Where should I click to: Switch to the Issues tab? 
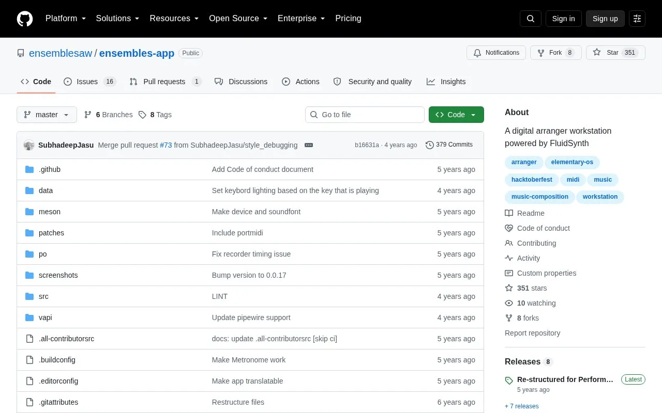click(90, 82)
